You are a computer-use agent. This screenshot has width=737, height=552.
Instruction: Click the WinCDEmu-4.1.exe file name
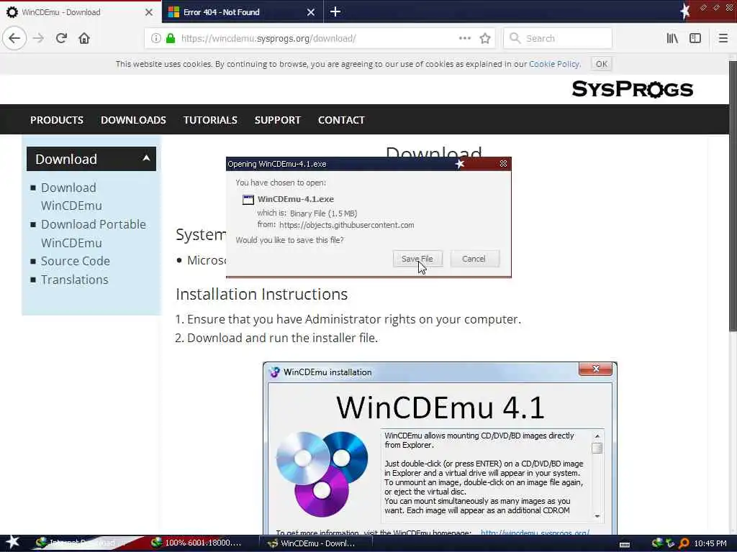coord(296,199)
